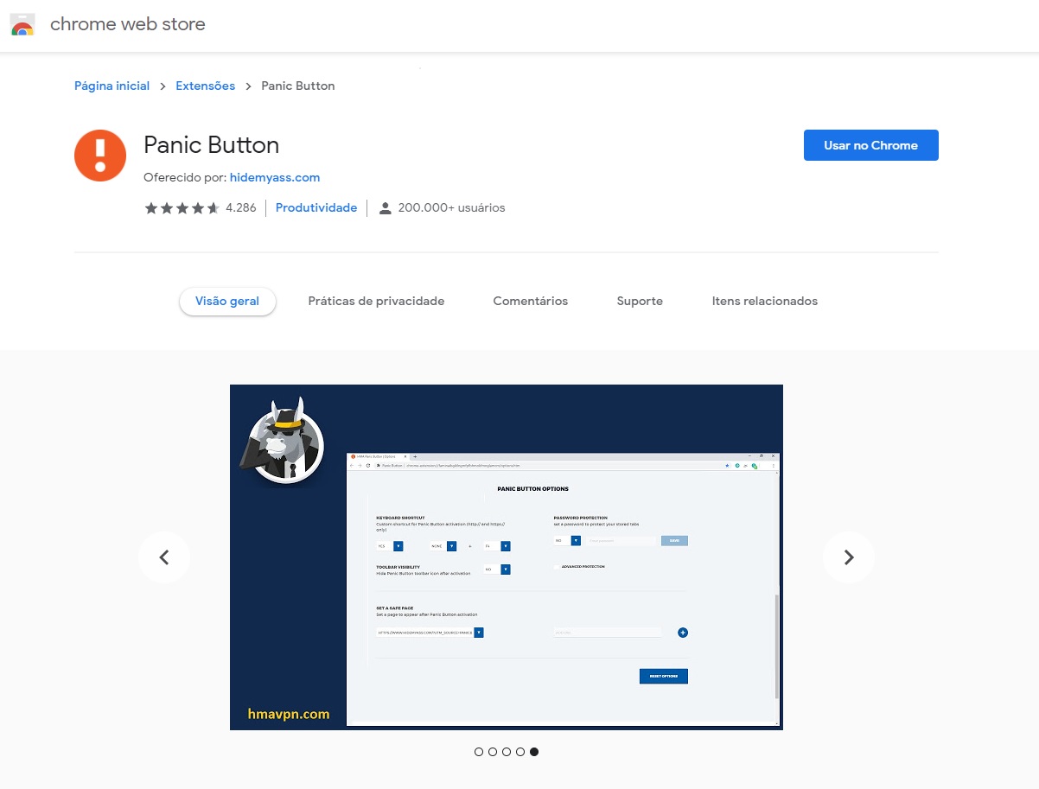Click the Panic Button extension icon
The width and height of the screenshot is (1039, 789).
(x=100, y=156)
